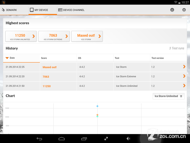Tap Android home navigation button

click(61, 139)
